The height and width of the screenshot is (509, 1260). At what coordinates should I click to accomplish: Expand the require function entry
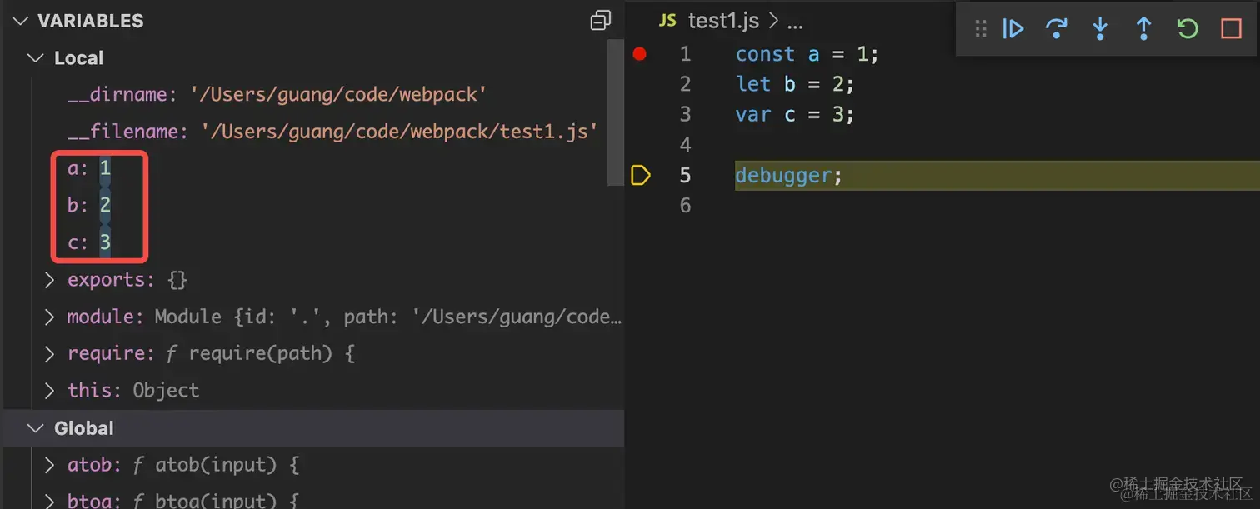[50, 353]
